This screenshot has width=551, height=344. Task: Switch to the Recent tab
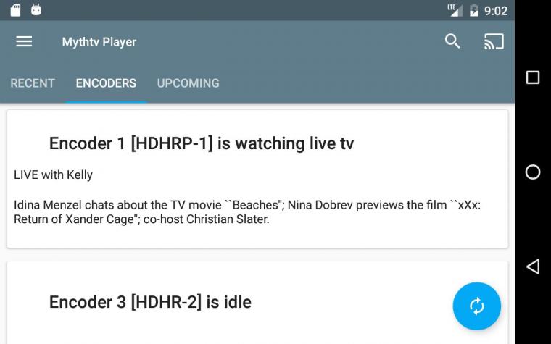coord(33,83)
